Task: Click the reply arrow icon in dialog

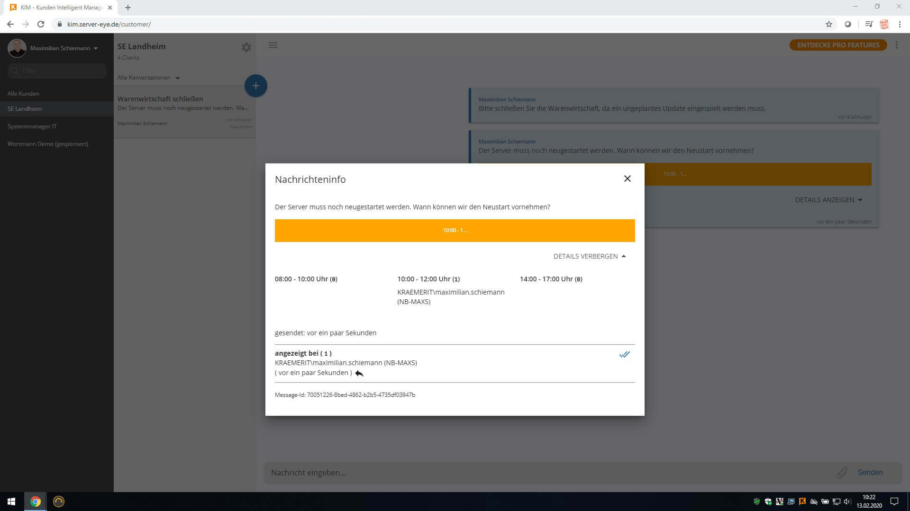Action: tap(359, 373)
